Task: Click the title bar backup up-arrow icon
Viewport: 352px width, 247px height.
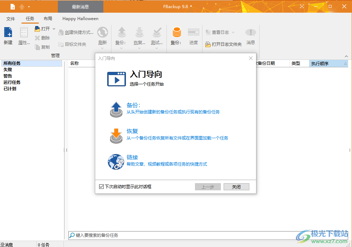Action: [x=22, y=7]
